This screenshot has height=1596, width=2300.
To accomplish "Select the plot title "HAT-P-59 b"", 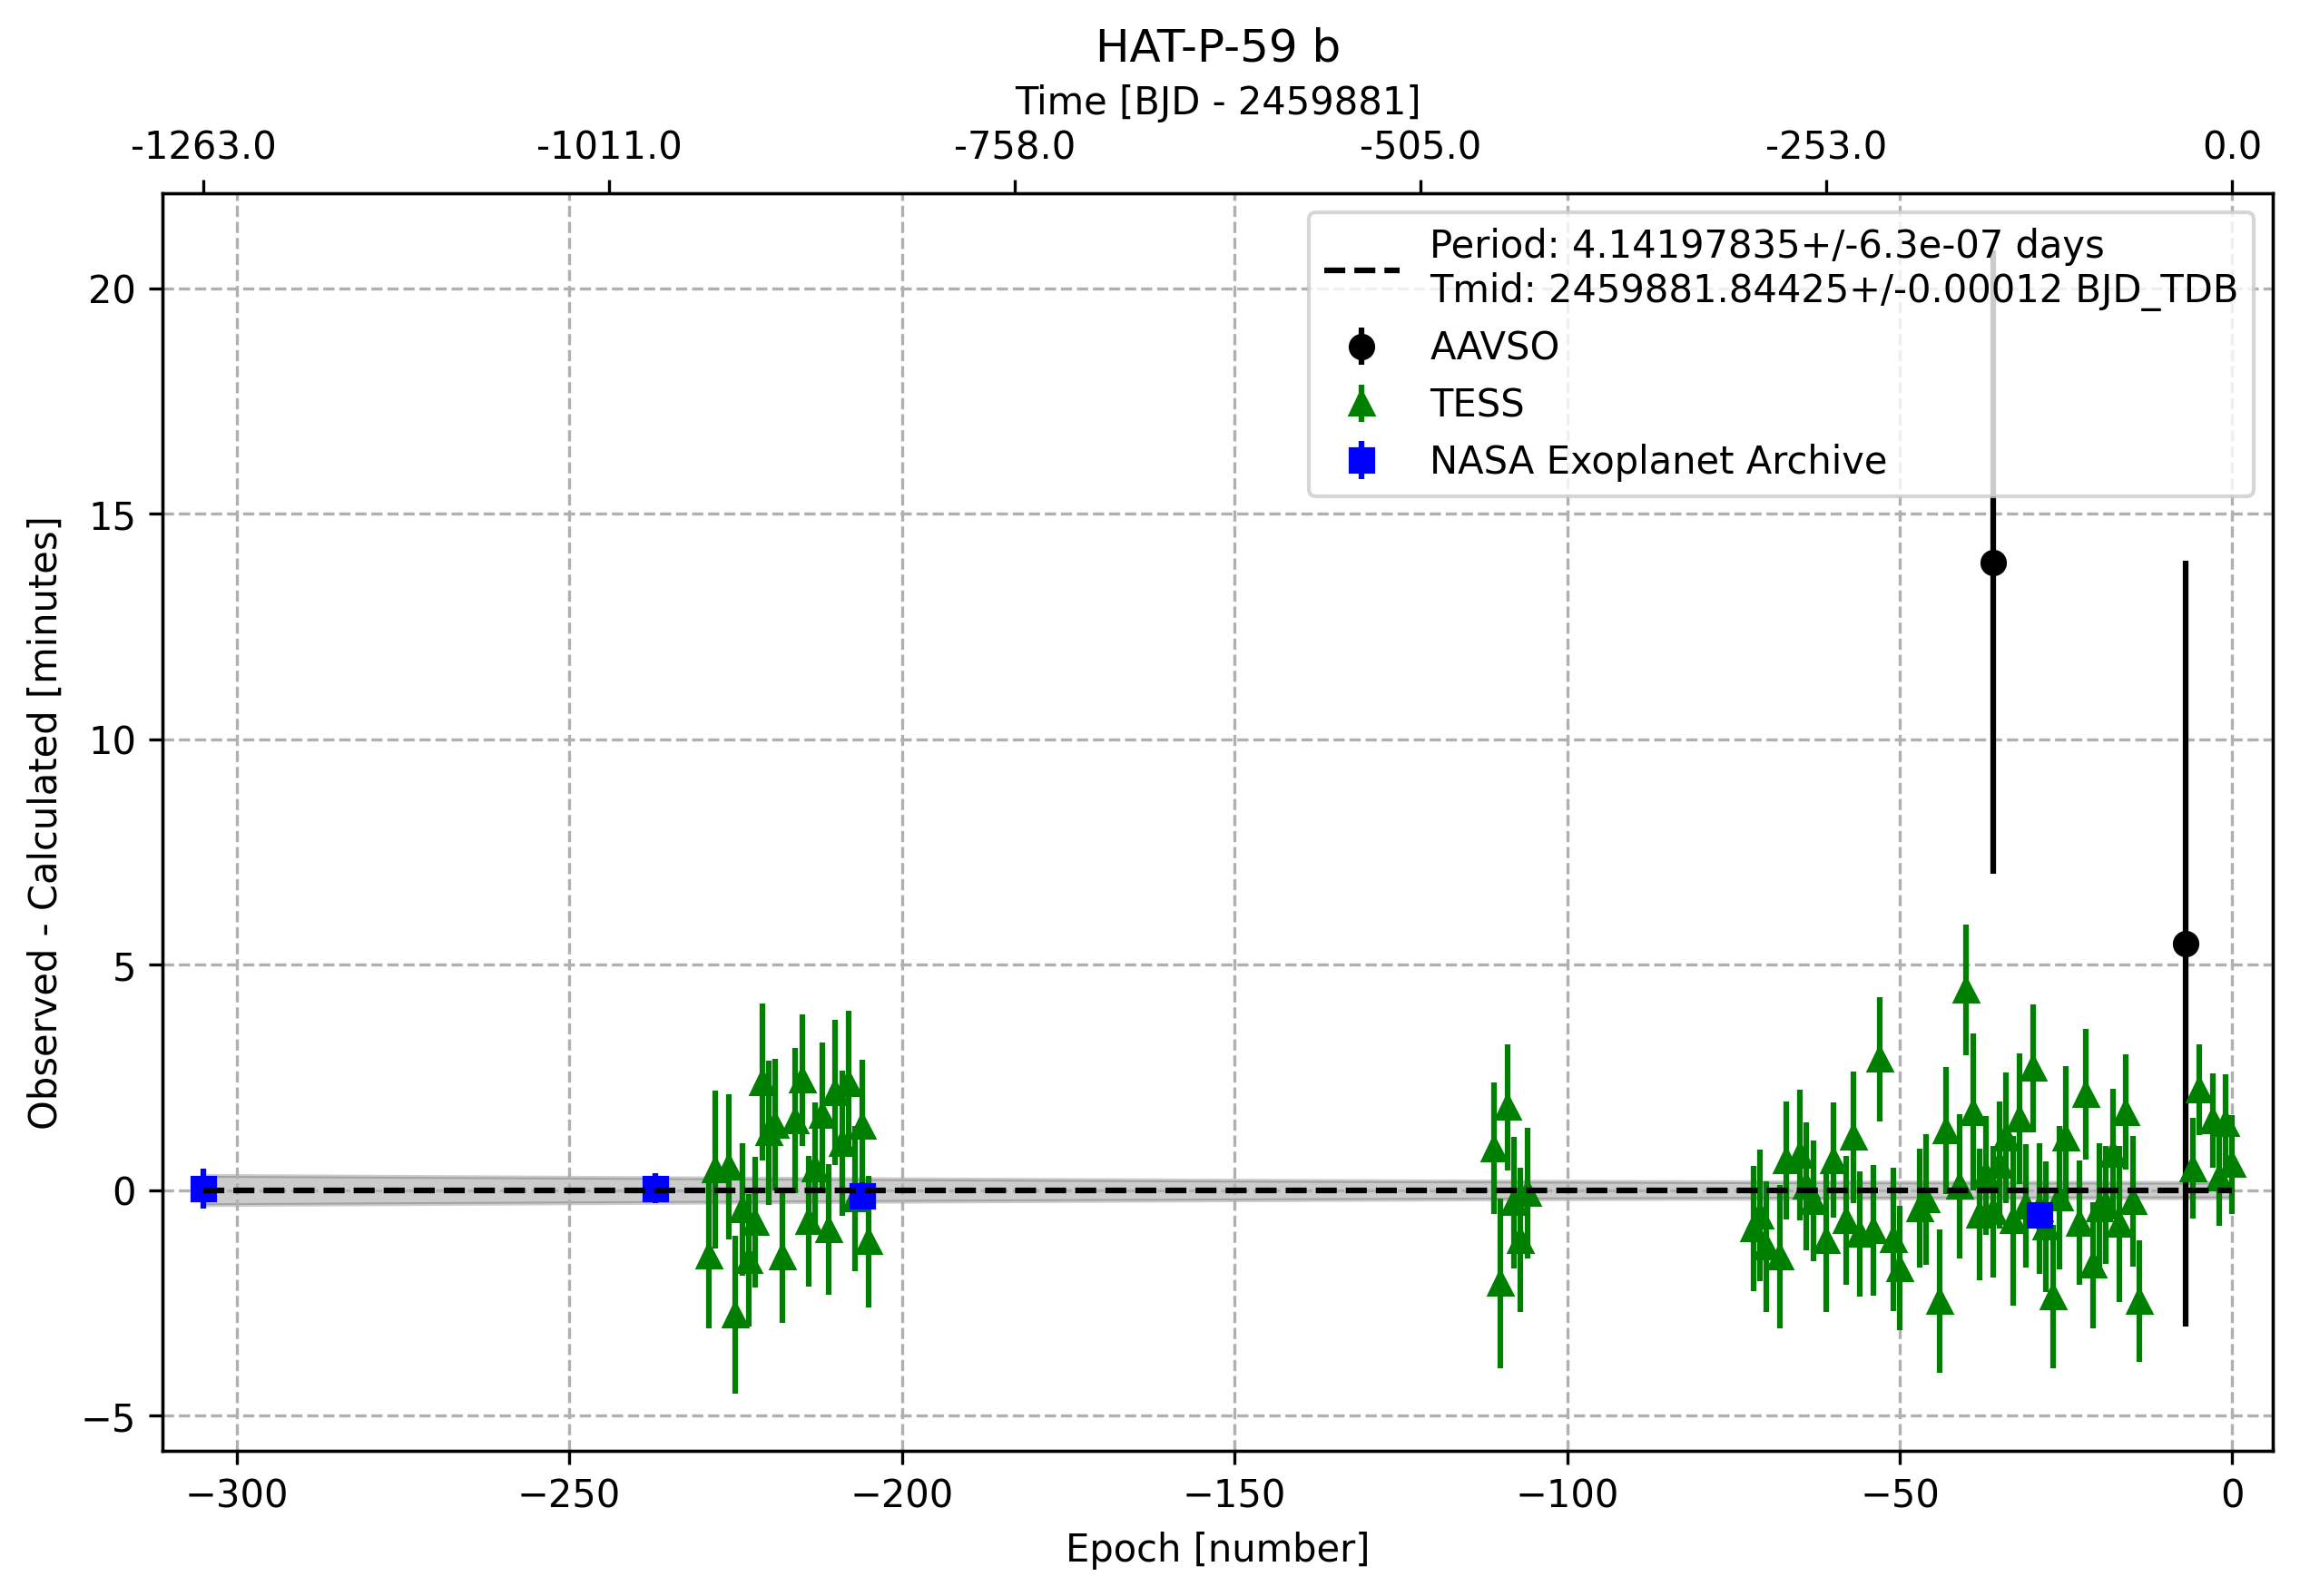I will pyautogui.click(x=1216, y=47).
